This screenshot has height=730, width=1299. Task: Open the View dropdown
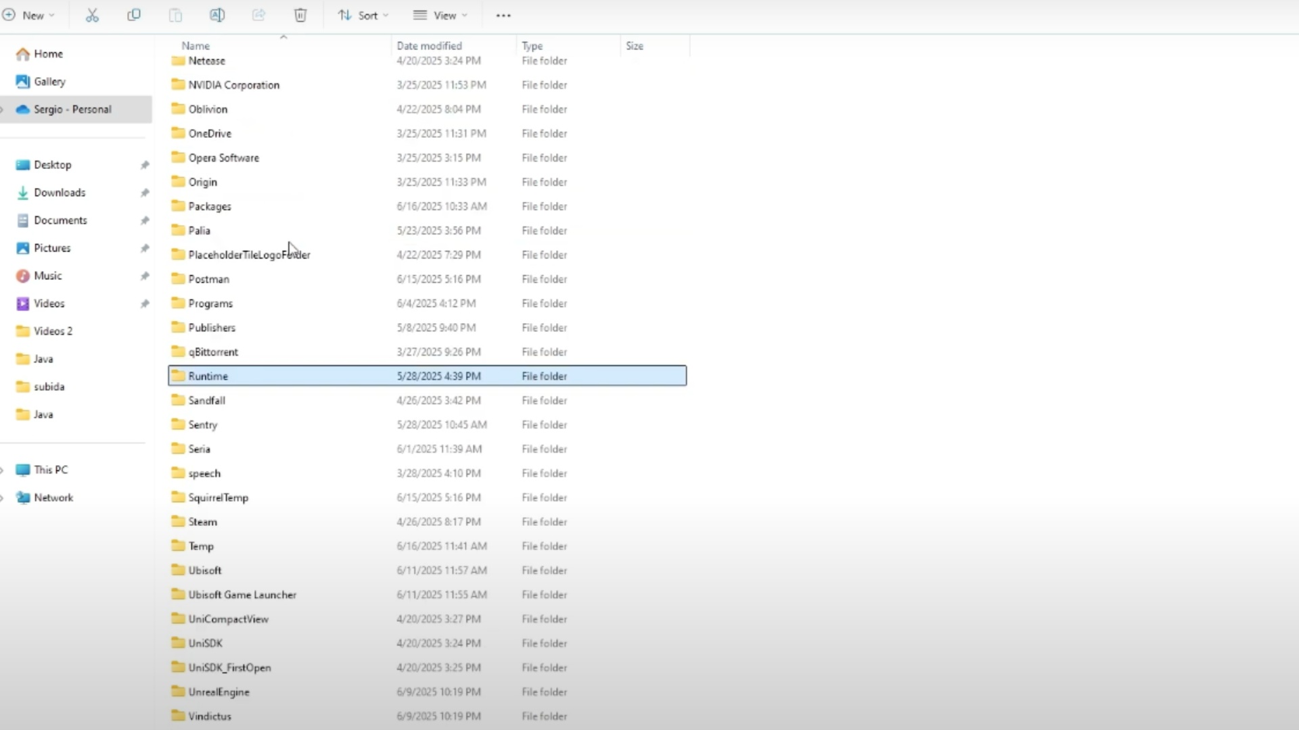point(440,15)
